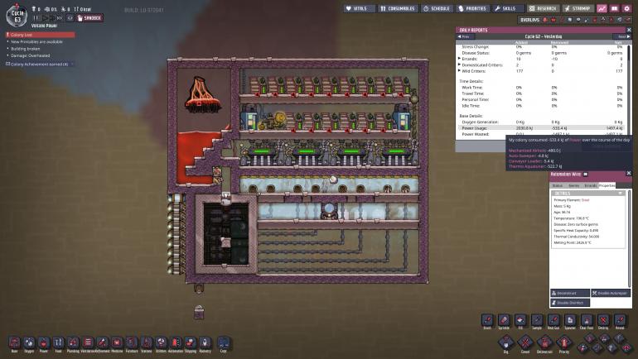
Task: Click the Damage: Overheated notification
Action: pos(30,55)
